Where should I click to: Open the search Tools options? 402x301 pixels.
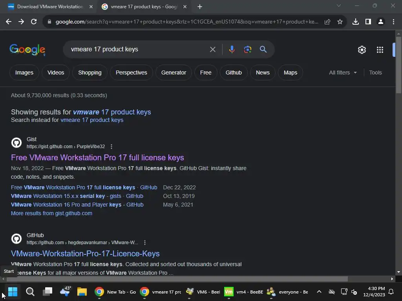pos(375,73)
